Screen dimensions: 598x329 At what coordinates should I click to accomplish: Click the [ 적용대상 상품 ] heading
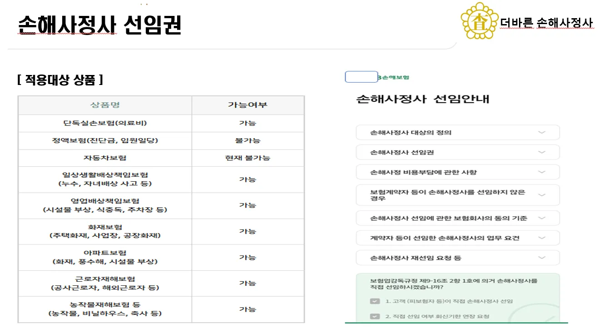(x=60, y=80)
